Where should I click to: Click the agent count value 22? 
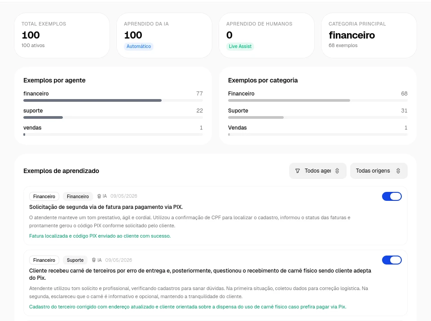coord(199,111)
